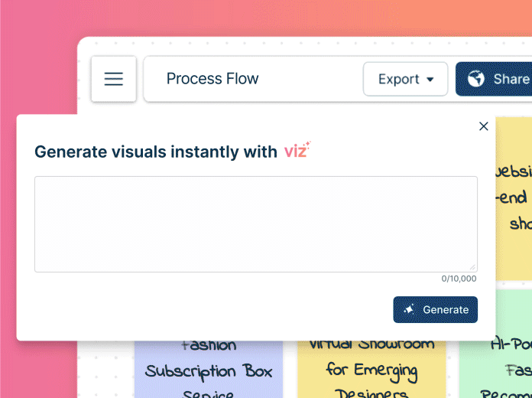Click the 0/10,000 character counter

pyautogui.click(x=459, y=279)
